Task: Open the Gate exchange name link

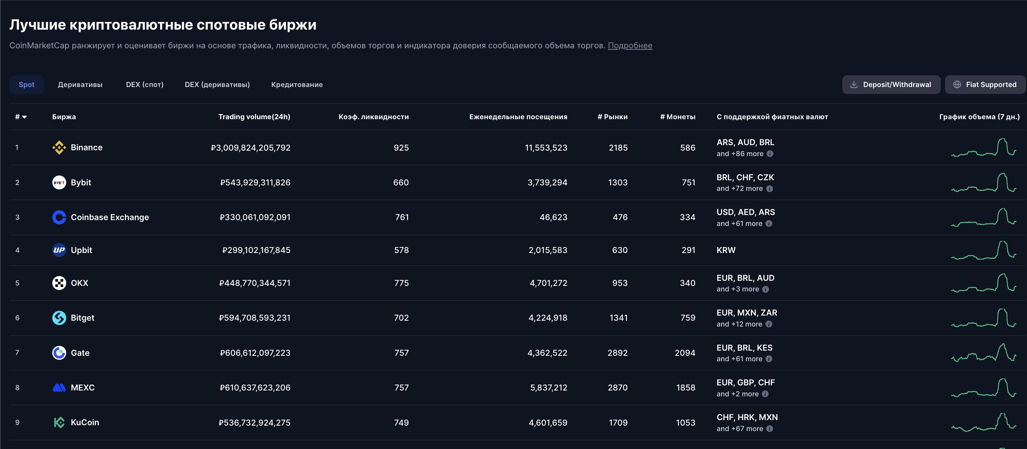Action: pos(80,352)
